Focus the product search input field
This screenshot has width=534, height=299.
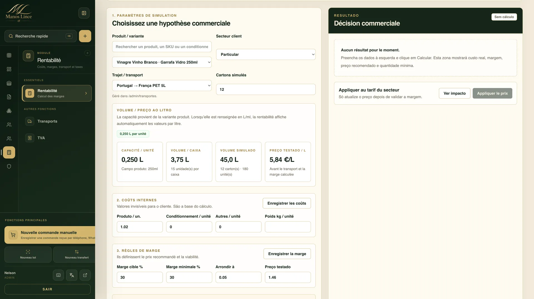[x=162, y=47]
